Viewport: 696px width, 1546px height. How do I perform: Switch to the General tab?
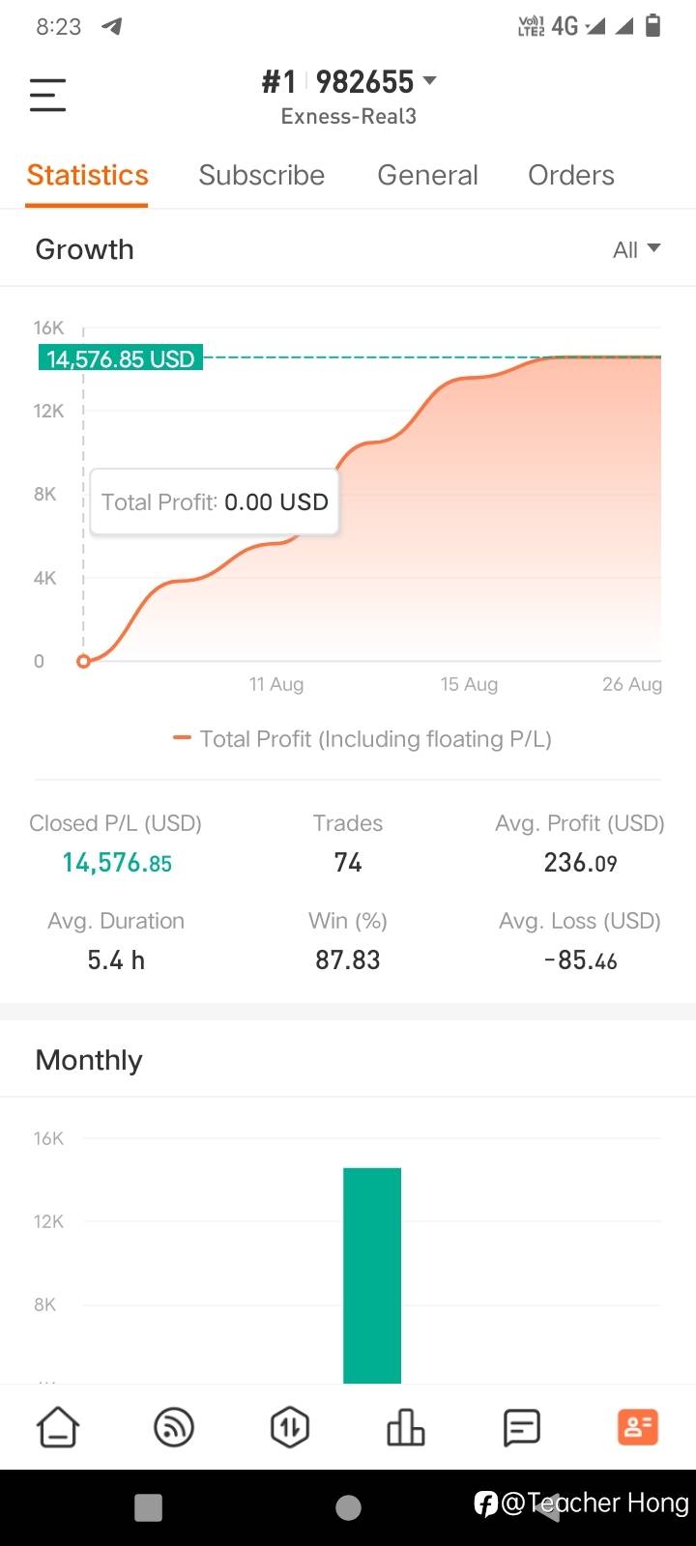point(427,175)
